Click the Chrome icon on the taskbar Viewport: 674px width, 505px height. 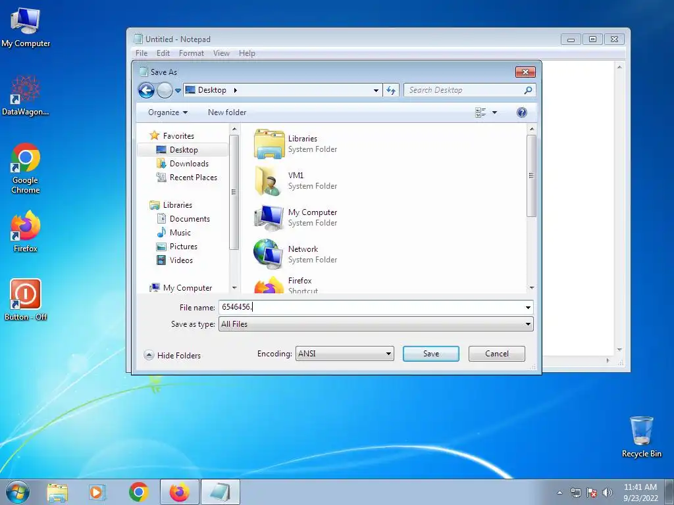click(138, 492)
